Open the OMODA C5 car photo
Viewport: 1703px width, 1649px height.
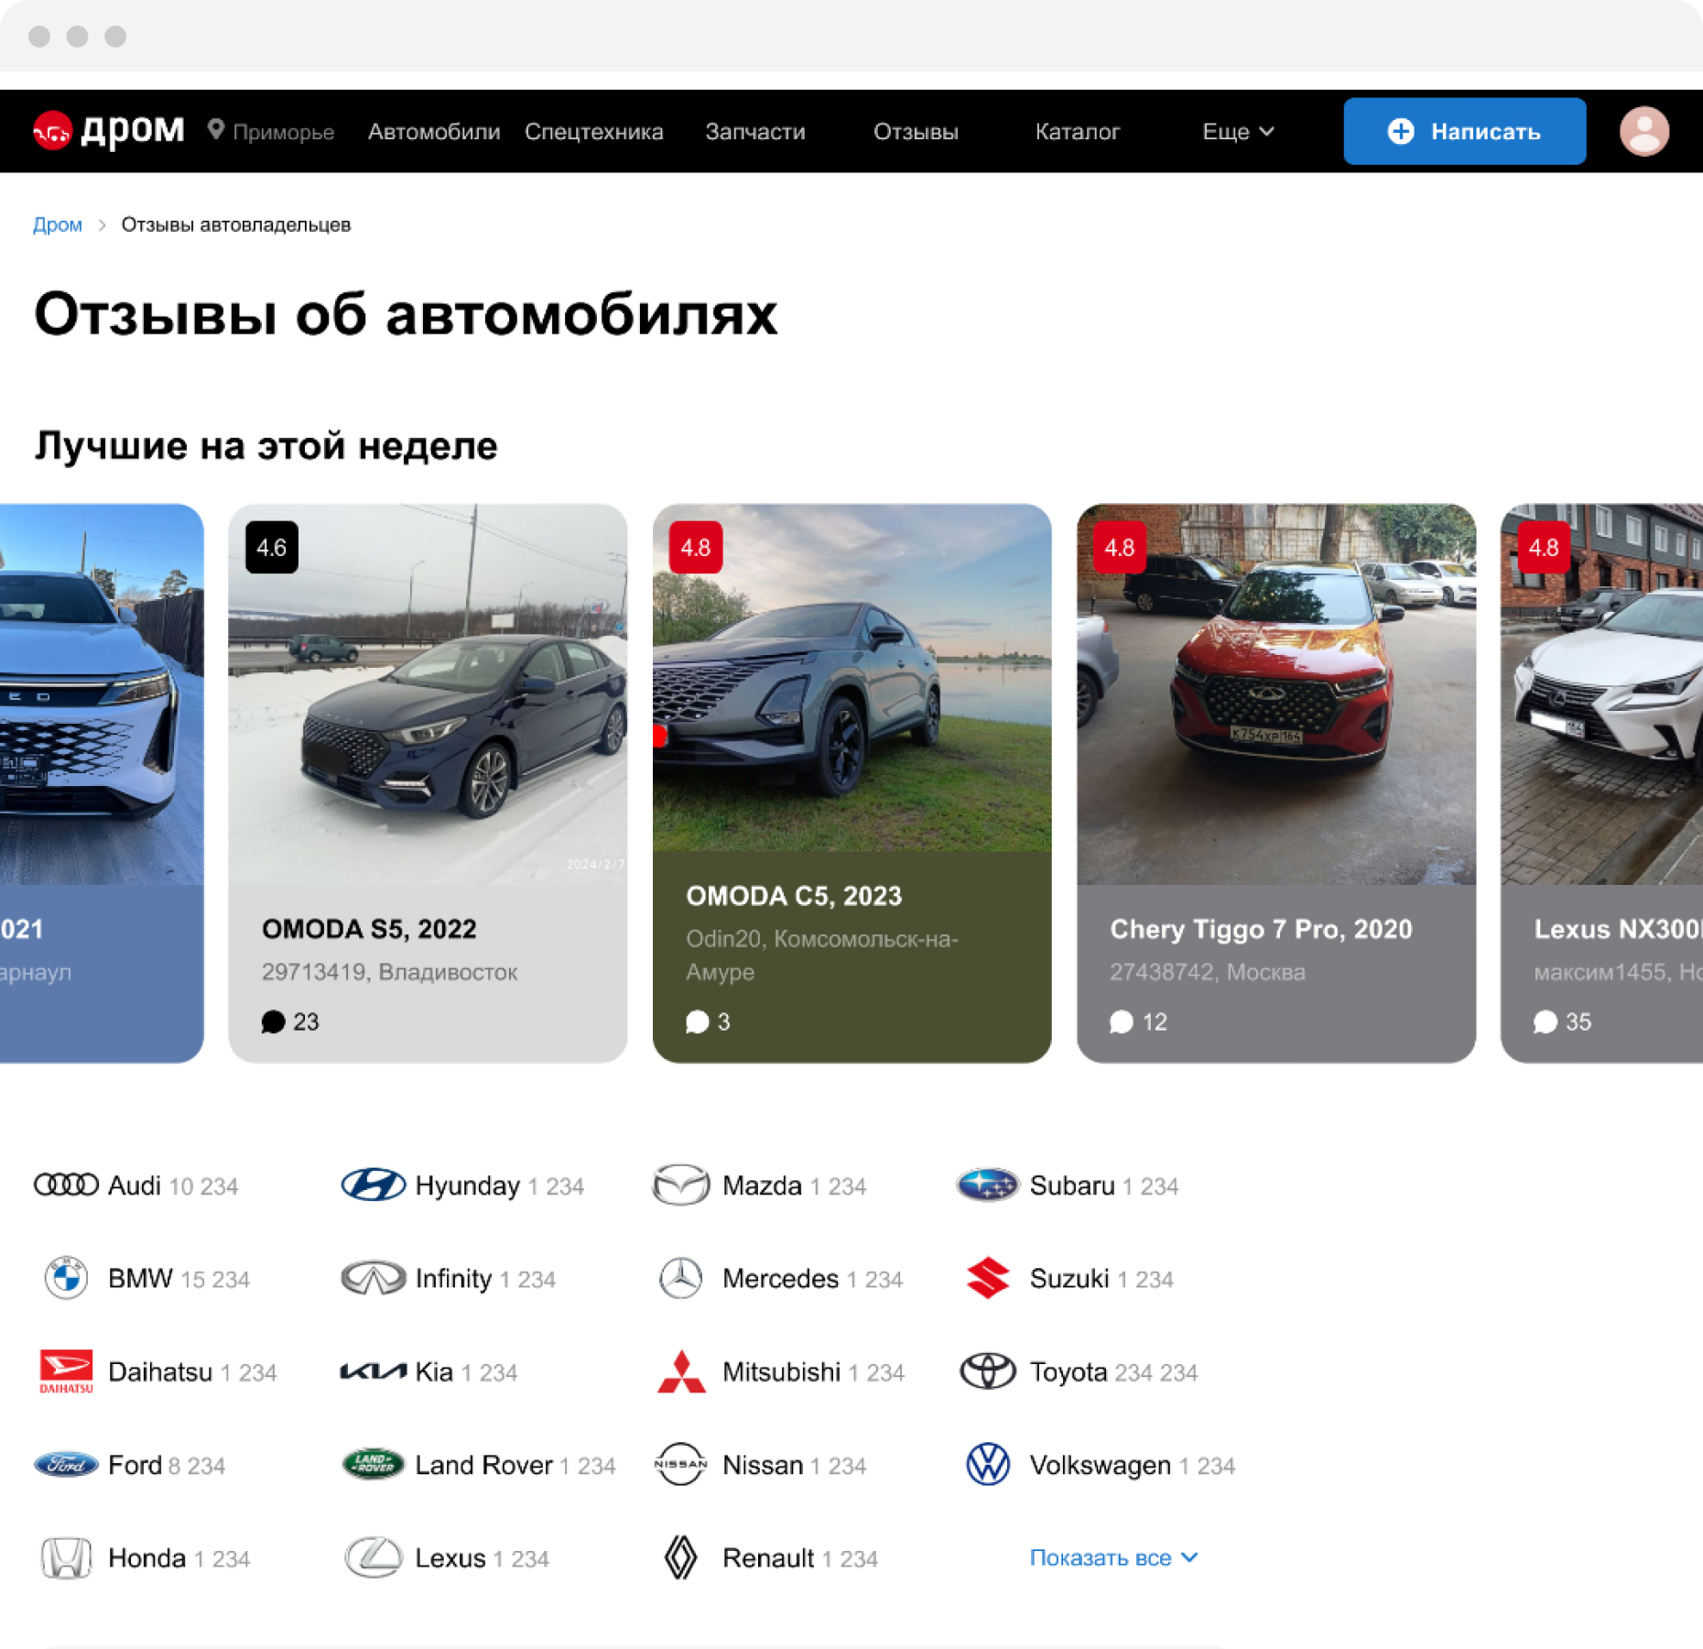(851, 678)
